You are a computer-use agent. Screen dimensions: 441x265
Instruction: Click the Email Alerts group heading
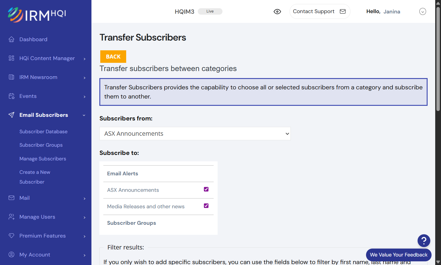[x=123, y=174]
